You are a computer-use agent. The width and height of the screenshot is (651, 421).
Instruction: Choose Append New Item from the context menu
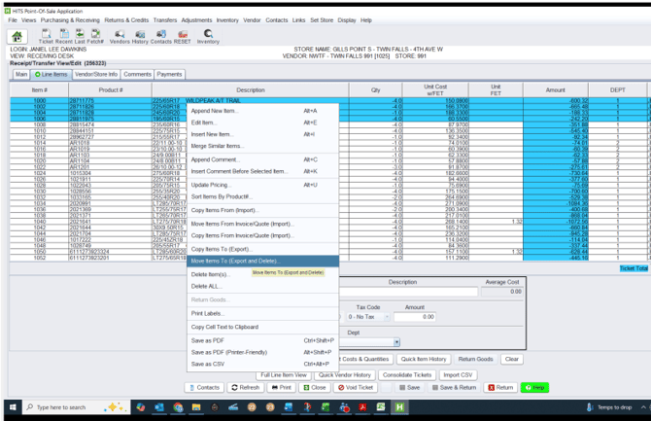(x=262, y=111)
